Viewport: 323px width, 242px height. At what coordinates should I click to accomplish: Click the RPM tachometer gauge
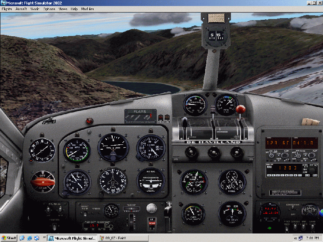[x=226, y=105]
